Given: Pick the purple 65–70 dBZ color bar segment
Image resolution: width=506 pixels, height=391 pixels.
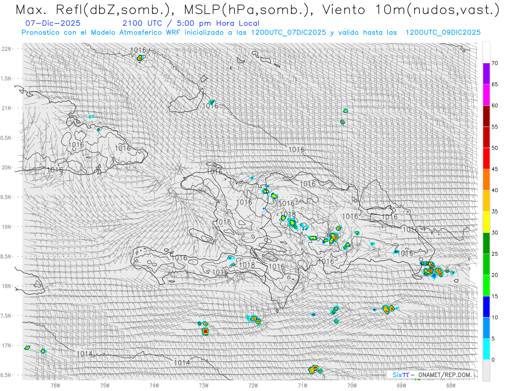Looking at the screenshot, I should [486, 73].
